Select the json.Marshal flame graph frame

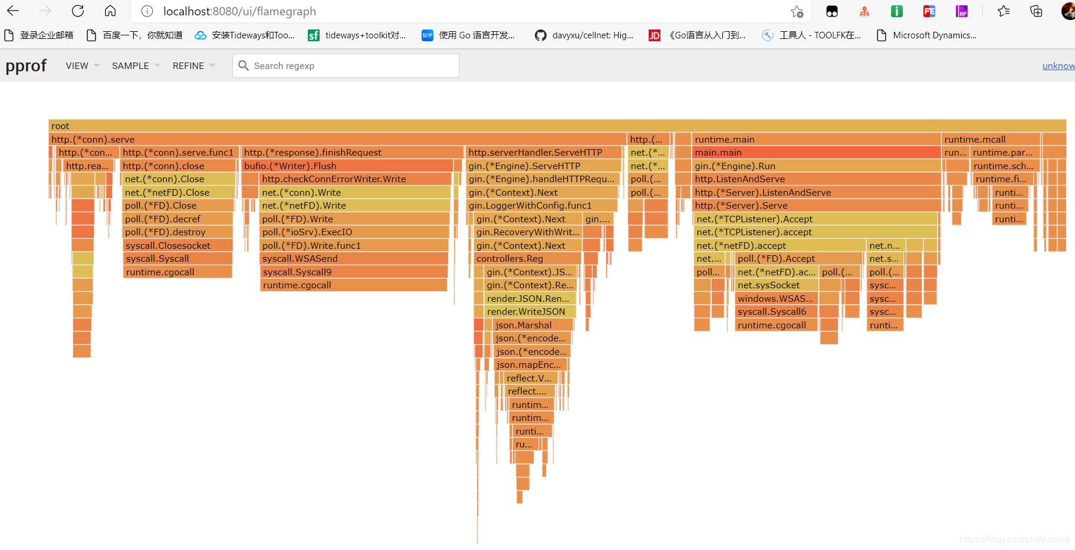click(x=533, y=325)
